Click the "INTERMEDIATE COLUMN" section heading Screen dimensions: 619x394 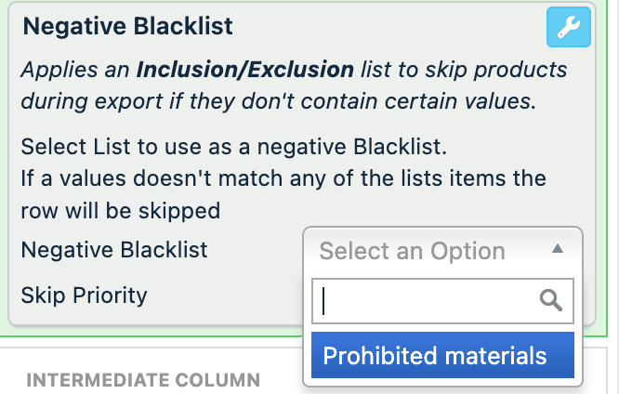coord(143,380)
